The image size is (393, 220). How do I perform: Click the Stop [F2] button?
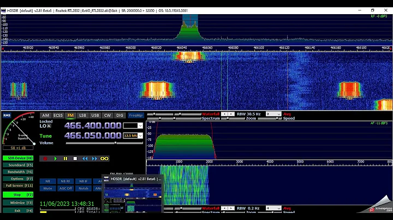coord(18,194)
